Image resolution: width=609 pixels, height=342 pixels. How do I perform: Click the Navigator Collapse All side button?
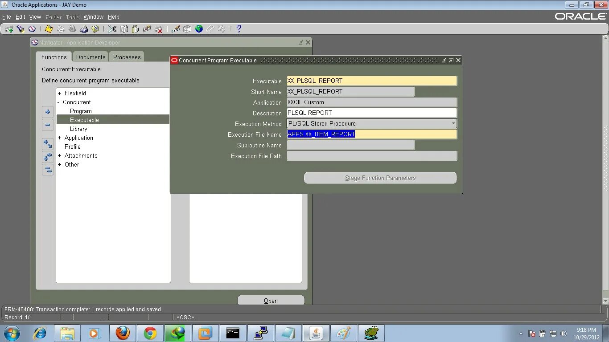pos(48,170)
